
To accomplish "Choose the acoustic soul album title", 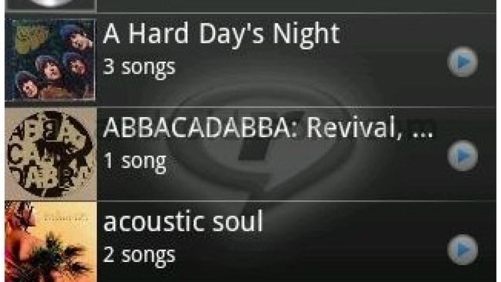I will click(x=183, y=221).
